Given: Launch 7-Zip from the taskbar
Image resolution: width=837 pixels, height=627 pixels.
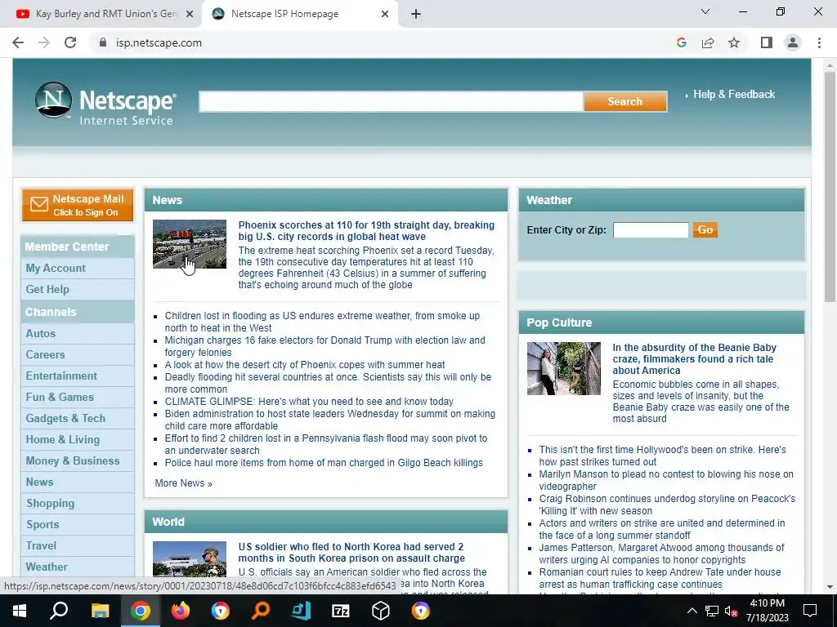Looking at the screenshot, I should pos(340,611).
